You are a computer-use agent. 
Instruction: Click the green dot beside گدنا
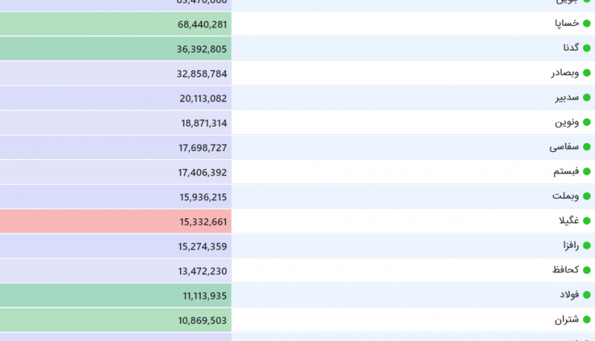click(x=587, y=48)
